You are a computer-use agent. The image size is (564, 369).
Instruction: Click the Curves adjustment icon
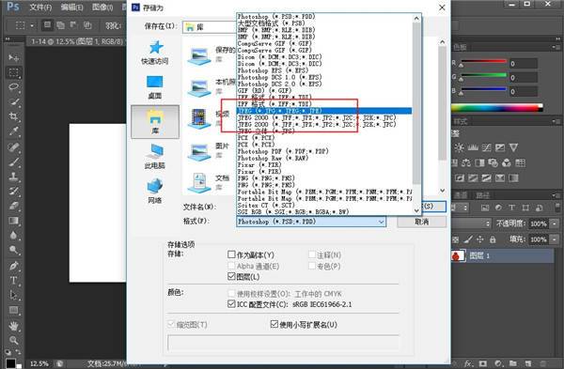[486, 147]
